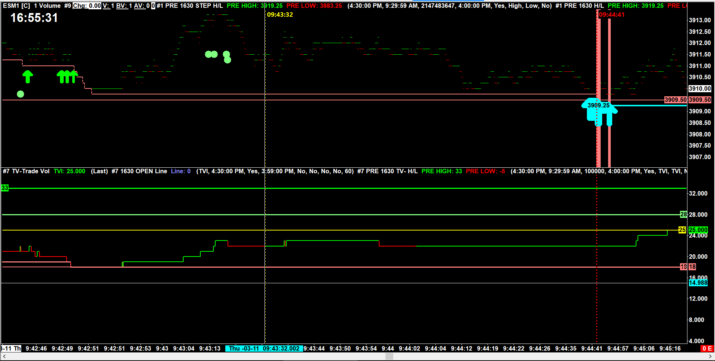Click the 3912.00 price on the scale
The height and width of the screenshot is (361, 715).
pos(700,43)
